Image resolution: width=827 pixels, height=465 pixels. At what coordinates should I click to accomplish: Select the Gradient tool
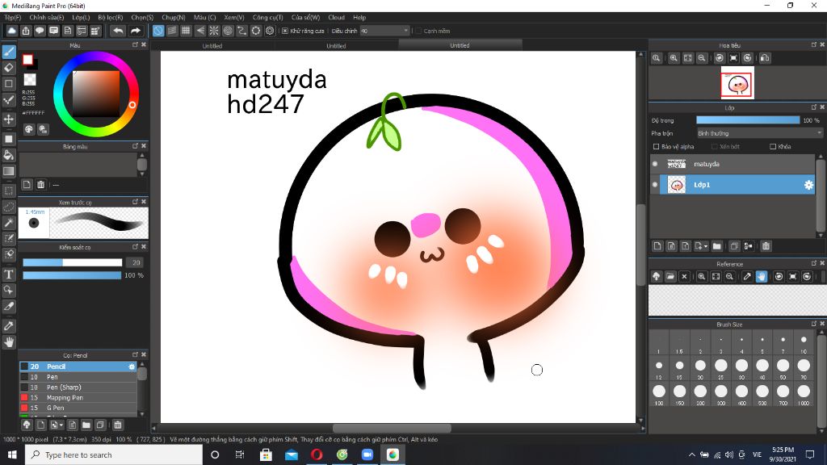tap(8, 171)
